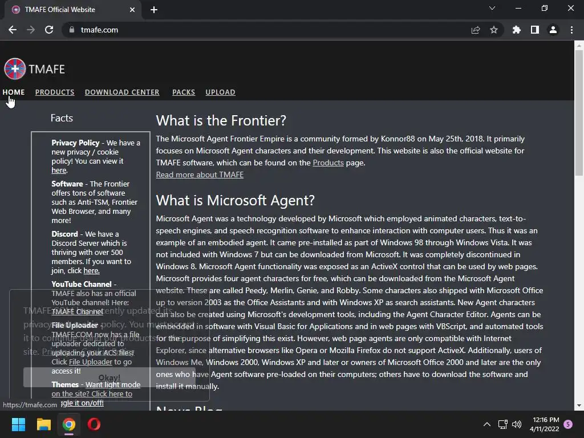Image resolution: width=584 pixels, height=438 pixels.
Task: Click the TMAFE logo icon
Action: (15, 69)
